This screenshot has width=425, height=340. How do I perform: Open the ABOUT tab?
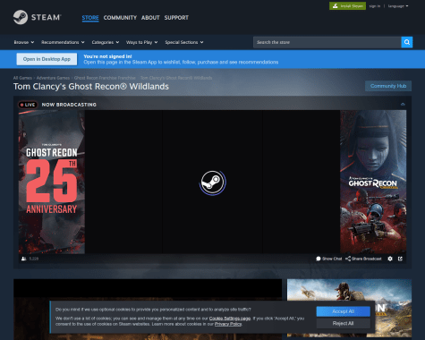pyautogui.click(x=150, y=18)
